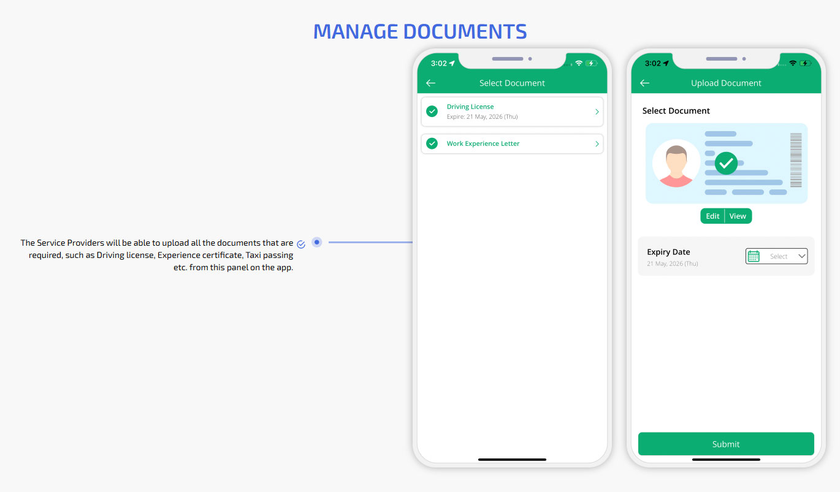Click the blue bullet marker beside description
Viewport: 840px width, 492px height.
pos(317,242)
